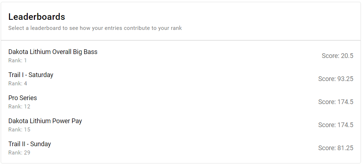Open the Dakota Lithium Overall Big Bass leaderboard
The height and width of the screenshot is (166, 362).
click(53, 52)
